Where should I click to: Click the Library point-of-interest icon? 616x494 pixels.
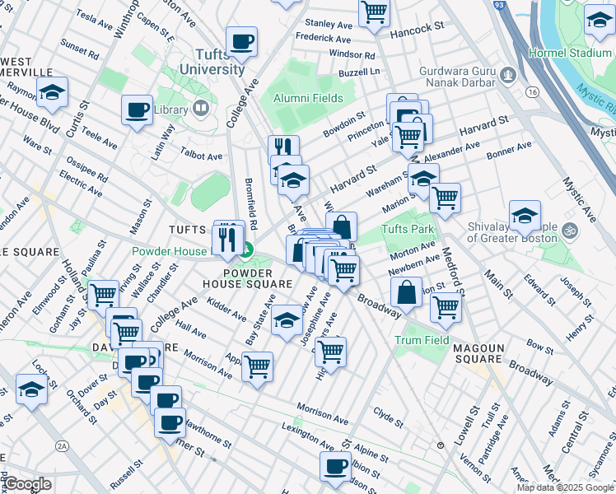[201, 109]
